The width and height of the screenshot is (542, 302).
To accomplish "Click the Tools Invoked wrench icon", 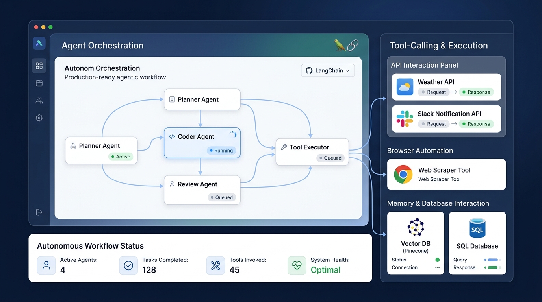I will tap(215, 265).
